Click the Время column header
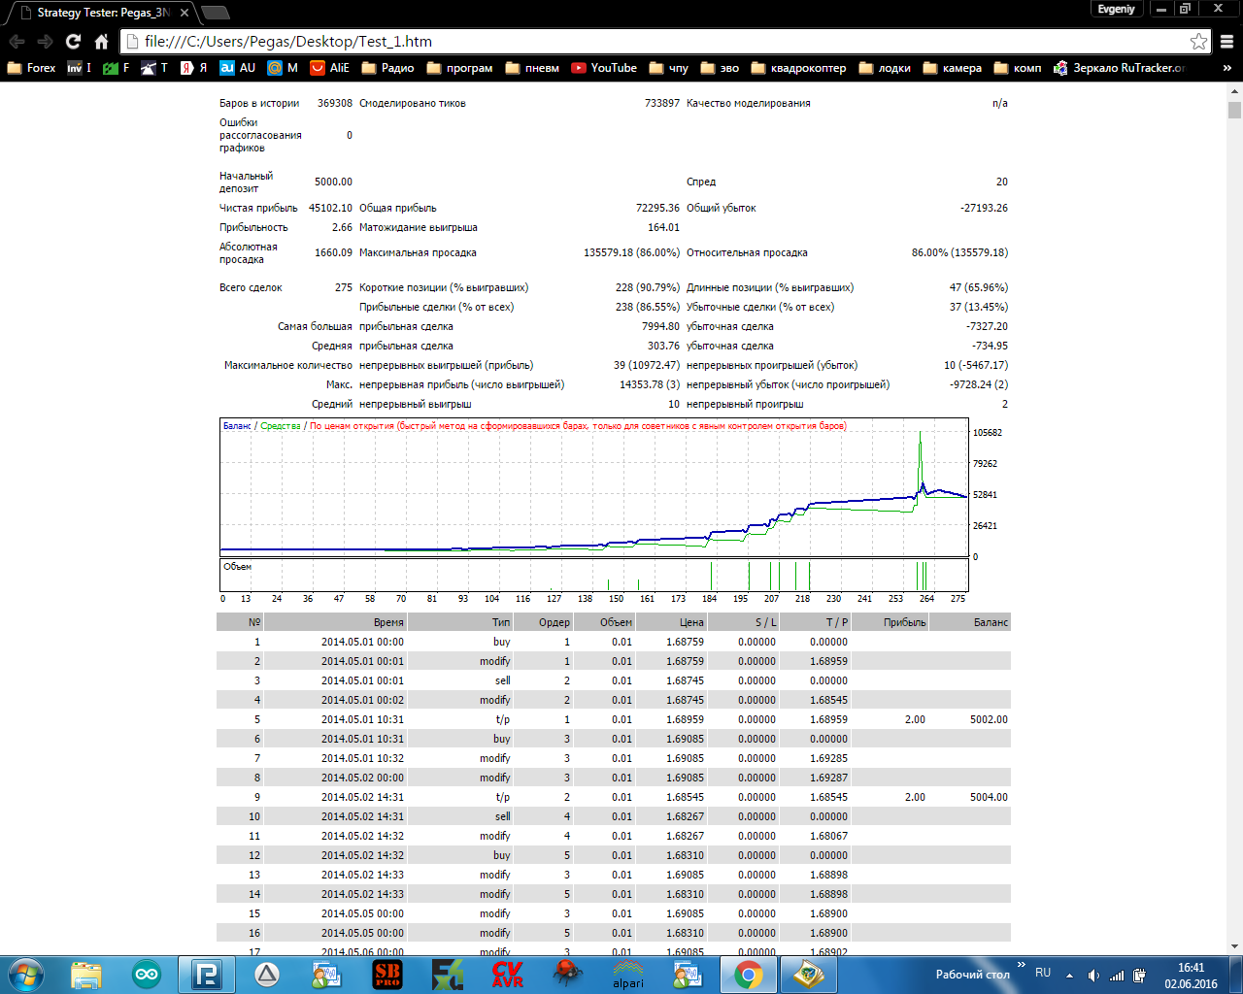Viewport: 1243px width, 994px height. coord(335,622)
